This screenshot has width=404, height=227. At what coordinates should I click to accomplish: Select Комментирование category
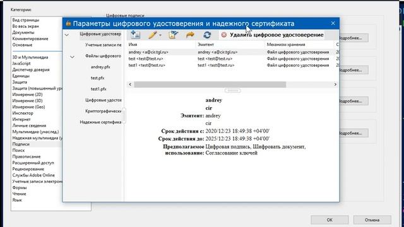[30, 38]
